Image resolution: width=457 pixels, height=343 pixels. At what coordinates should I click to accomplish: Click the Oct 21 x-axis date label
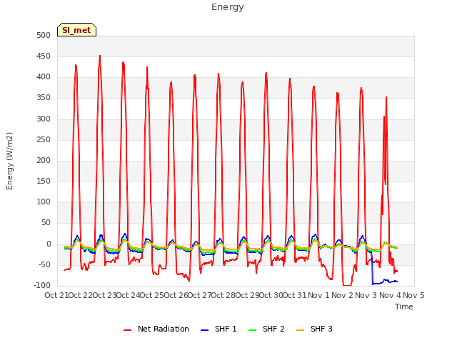56,295
